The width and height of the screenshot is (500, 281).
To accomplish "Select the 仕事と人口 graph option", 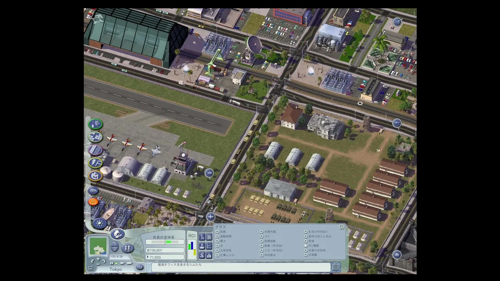I will point(217,255).
